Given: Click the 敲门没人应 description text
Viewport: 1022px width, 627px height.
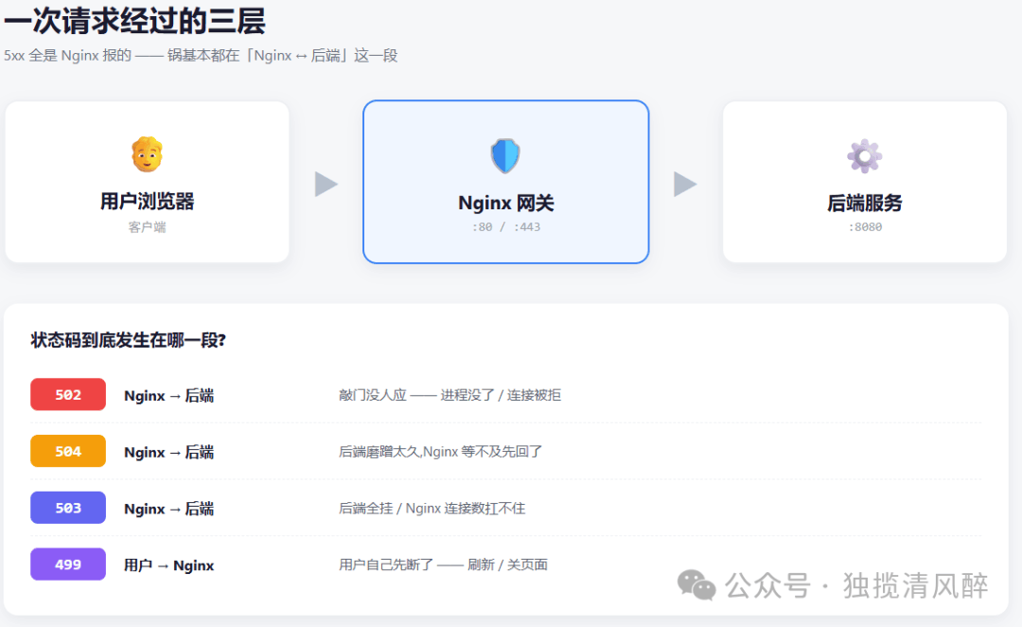Looking at the screenshot, I should [449, 395].
